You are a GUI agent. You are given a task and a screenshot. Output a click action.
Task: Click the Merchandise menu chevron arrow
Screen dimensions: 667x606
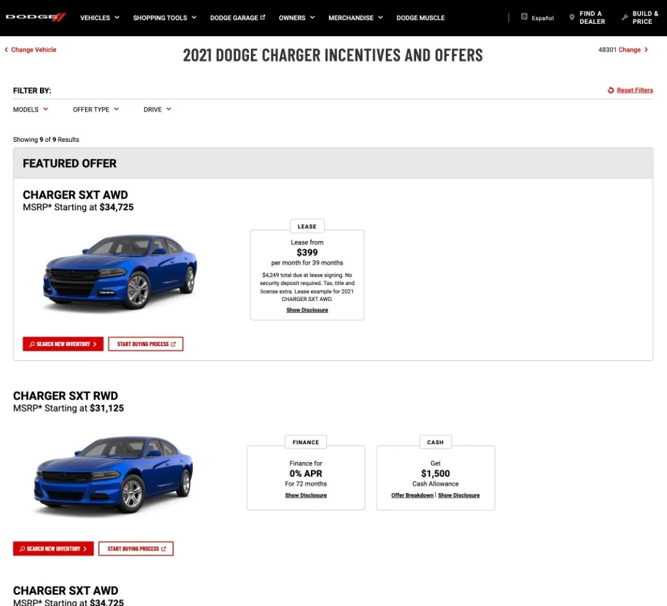(x=381, y=17)
